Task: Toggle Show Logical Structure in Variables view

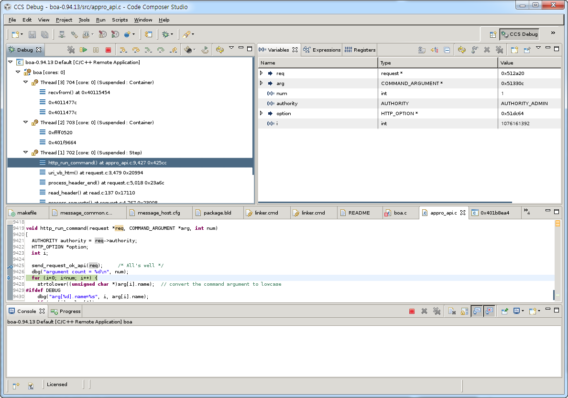Action: tap(434, 50)
